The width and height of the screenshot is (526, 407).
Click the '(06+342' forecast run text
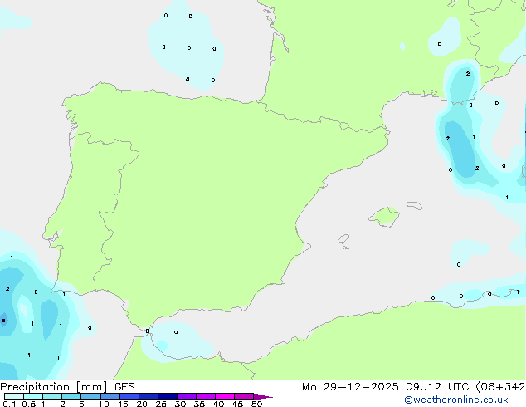[x=500, y=387]
